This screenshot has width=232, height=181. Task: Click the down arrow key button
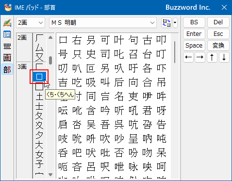coord(224,57)
